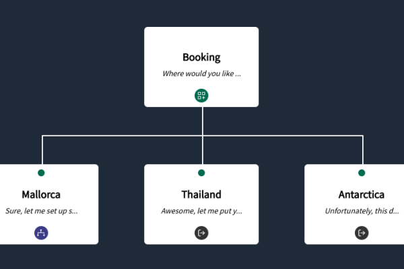The width and height of the screenshot is (404, 269).
Task: Open the "Awesome, let me put y..." message text
Action: tap(201, 210)
